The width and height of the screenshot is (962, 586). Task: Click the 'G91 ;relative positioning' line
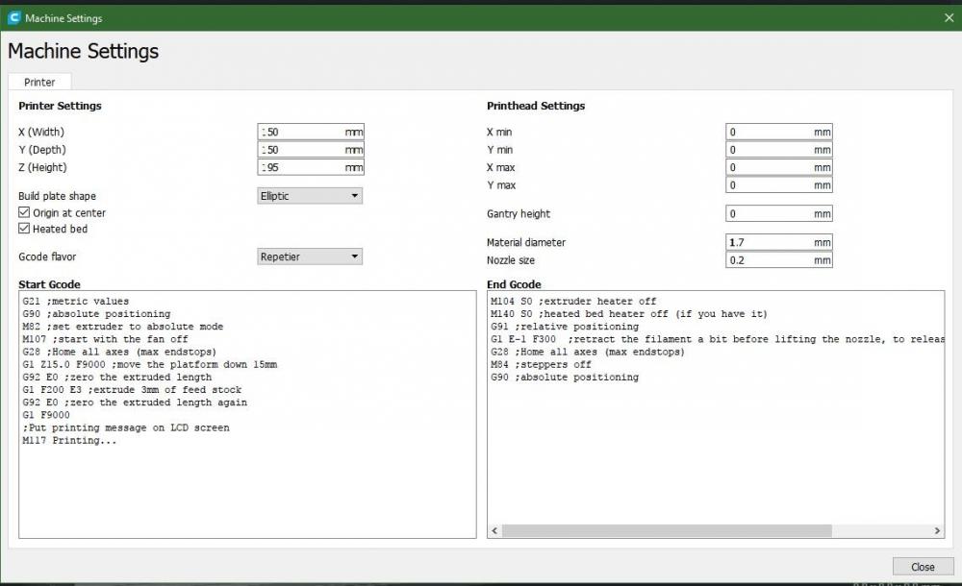tap(565, 326)
